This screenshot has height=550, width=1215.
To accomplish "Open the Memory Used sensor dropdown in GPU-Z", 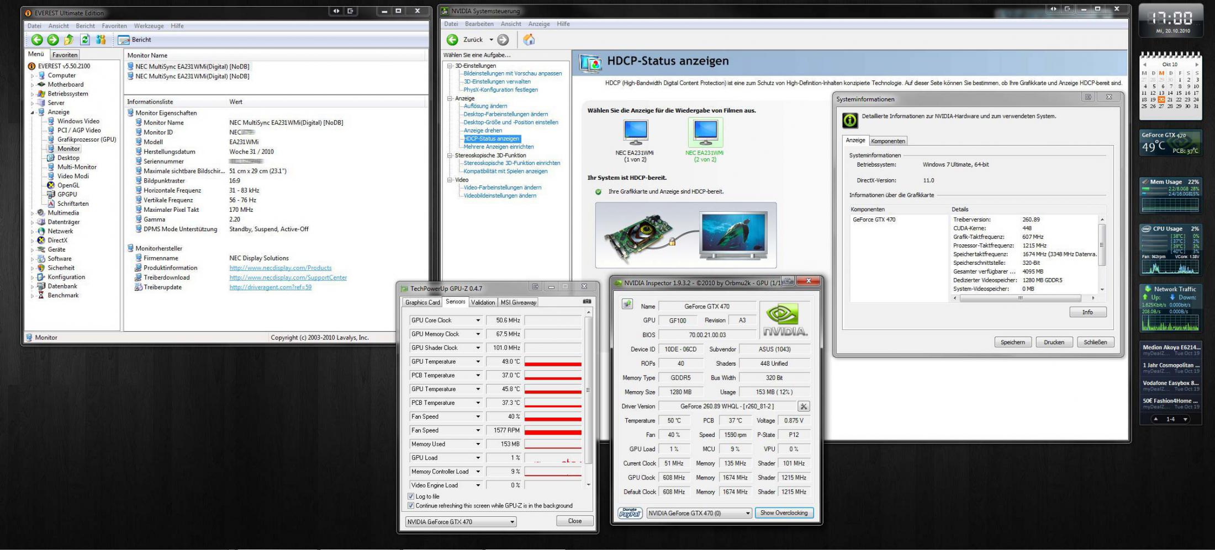I will pyautogui.click(x=478, y=444).
